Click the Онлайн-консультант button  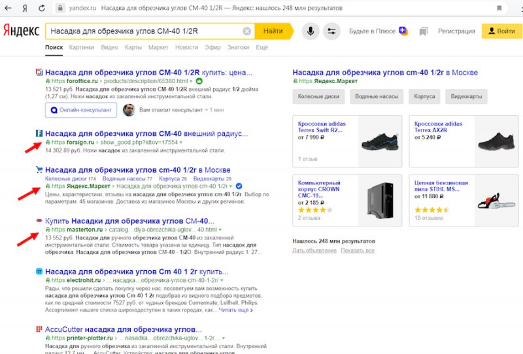tap(81, 110)
